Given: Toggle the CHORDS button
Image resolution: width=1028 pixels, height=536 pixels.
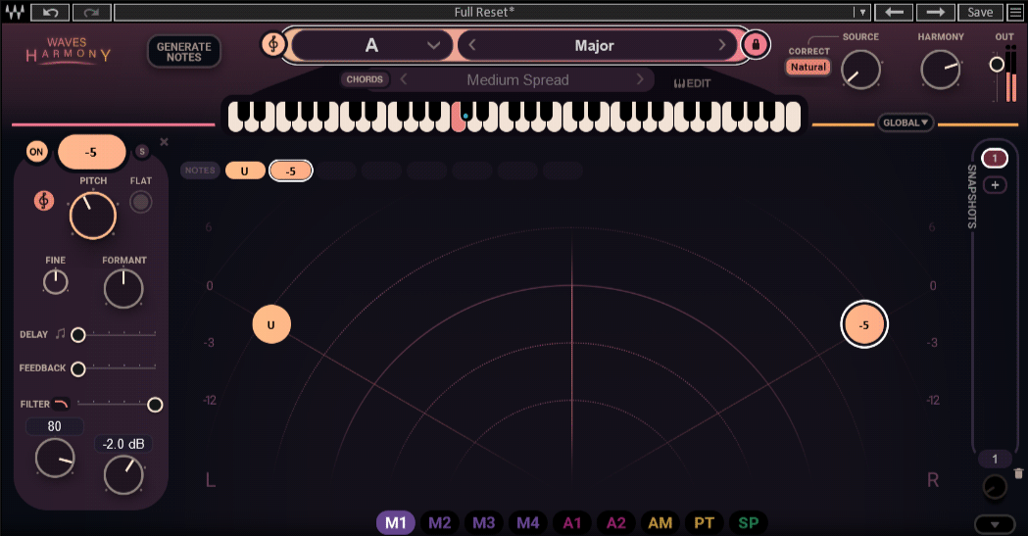Looking at the screenshot, I should (x=365, y=79).
